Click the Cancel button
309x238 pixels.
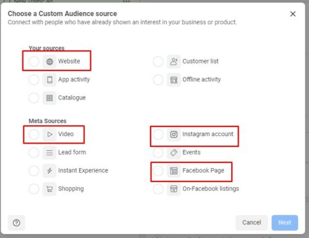(x=252, y=223)
